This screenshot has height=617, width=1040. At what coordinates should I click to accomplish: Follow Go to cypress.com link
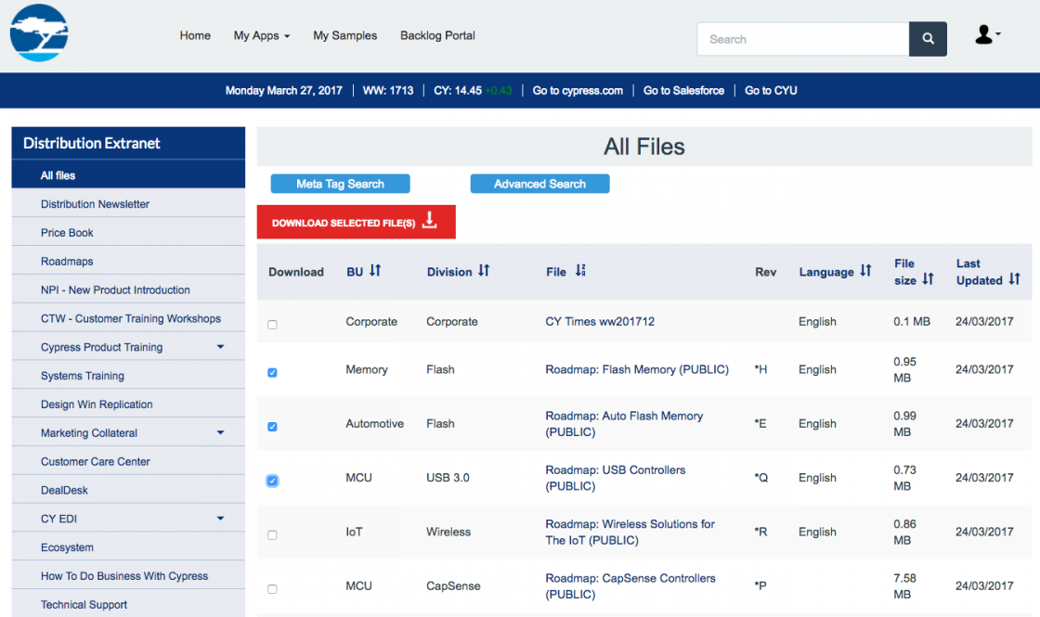578,91
